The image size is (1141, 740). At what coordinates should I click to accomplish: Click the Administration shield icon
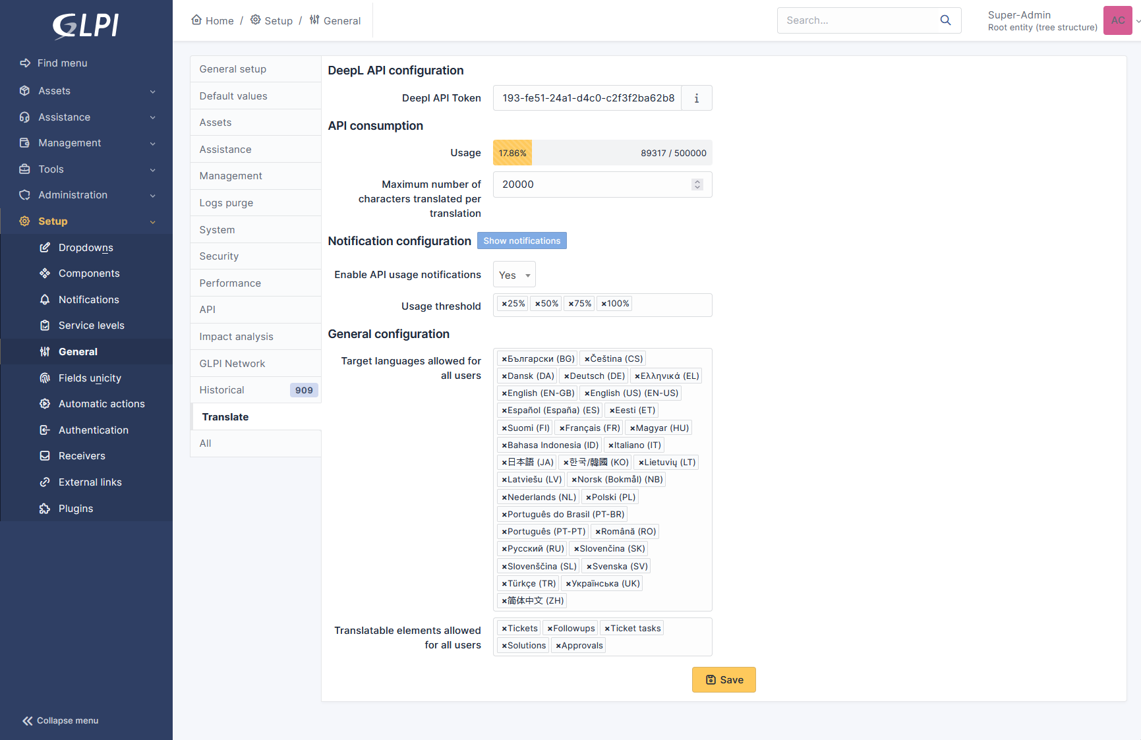(25, 195)
